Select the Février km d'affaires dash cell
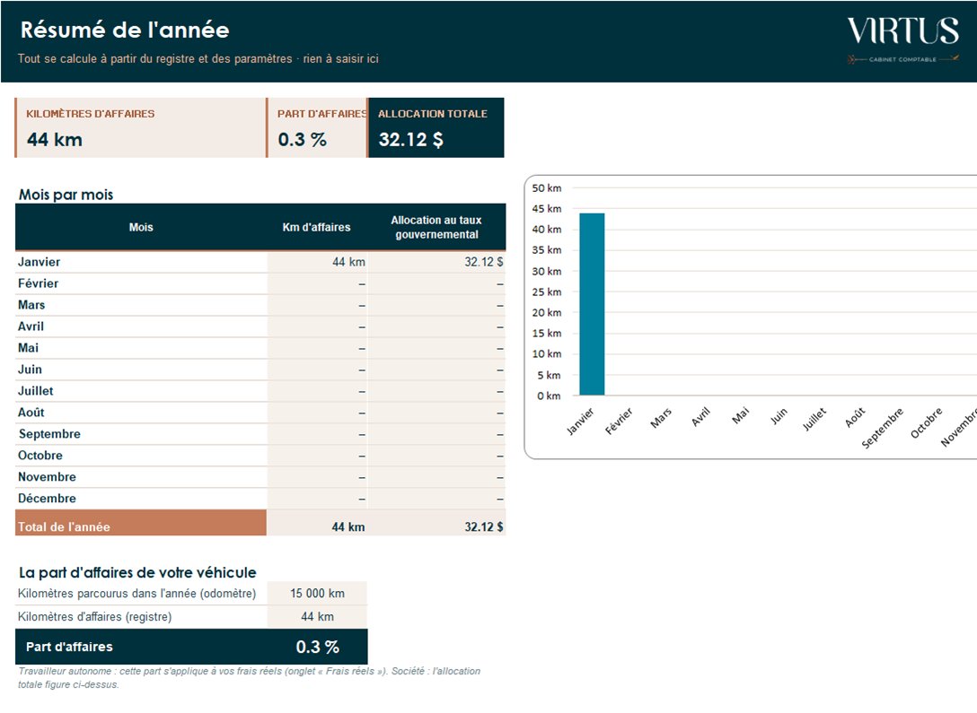The image size is (977, 713). [317, 283]
